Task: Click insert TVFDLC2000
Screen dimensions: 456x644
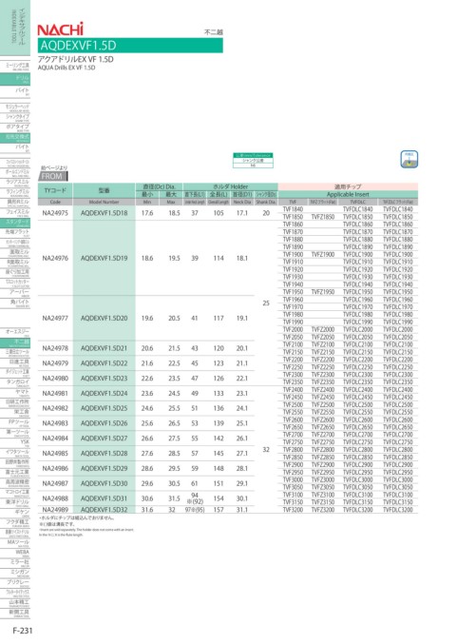Action: point(357,329)
